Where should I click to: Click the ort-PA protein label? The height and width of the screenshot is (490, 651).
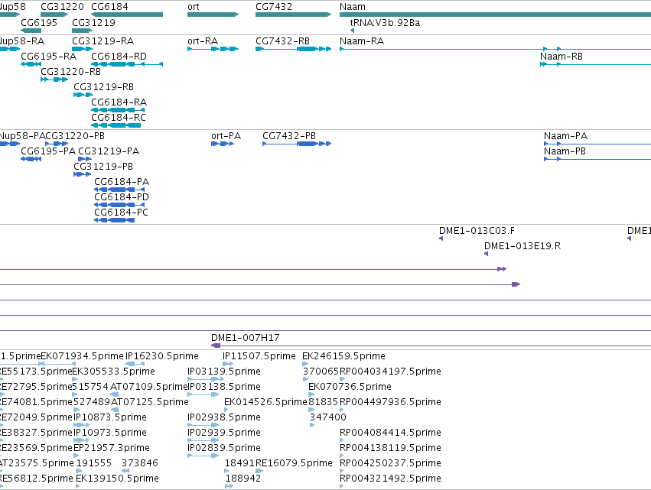point(226,135)
